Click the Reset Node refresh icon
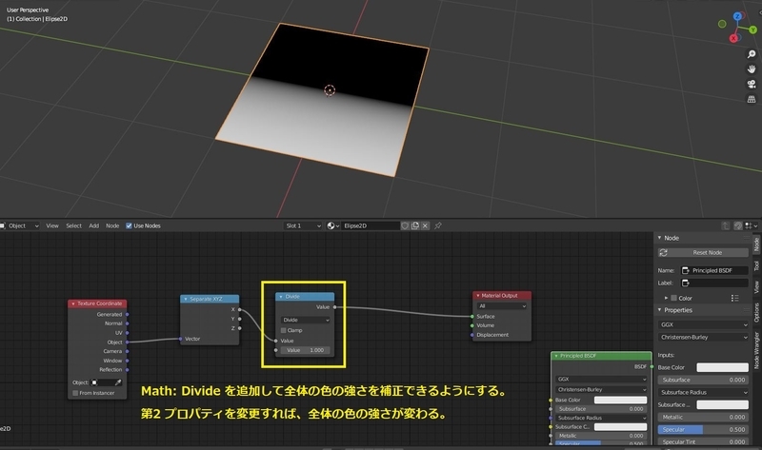 (663, 252)
